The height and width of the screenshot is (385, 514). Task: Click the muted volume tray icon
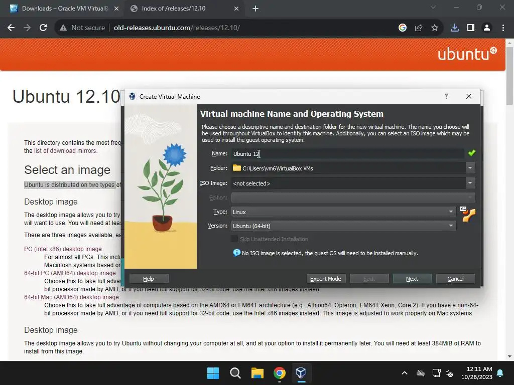coord(449,373)
